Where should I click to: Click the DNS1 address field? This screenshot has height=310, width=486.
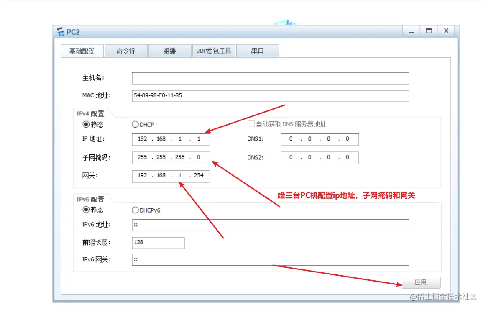pos(320,139)
